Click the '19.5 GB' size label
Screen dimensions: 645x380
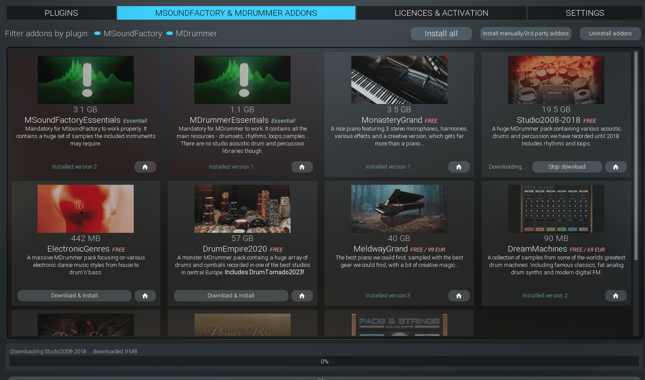click(556, 110)
